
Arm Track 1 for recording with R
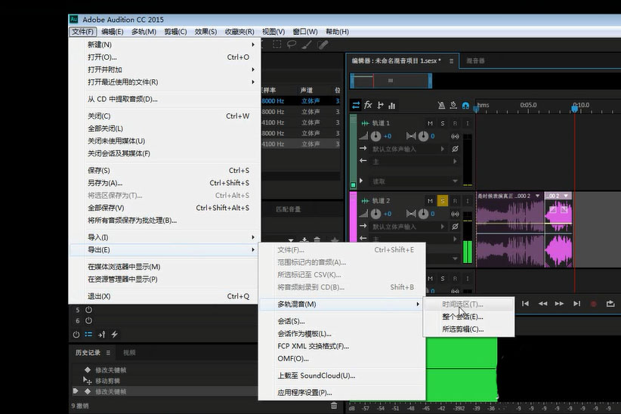(x=454, y=123)
